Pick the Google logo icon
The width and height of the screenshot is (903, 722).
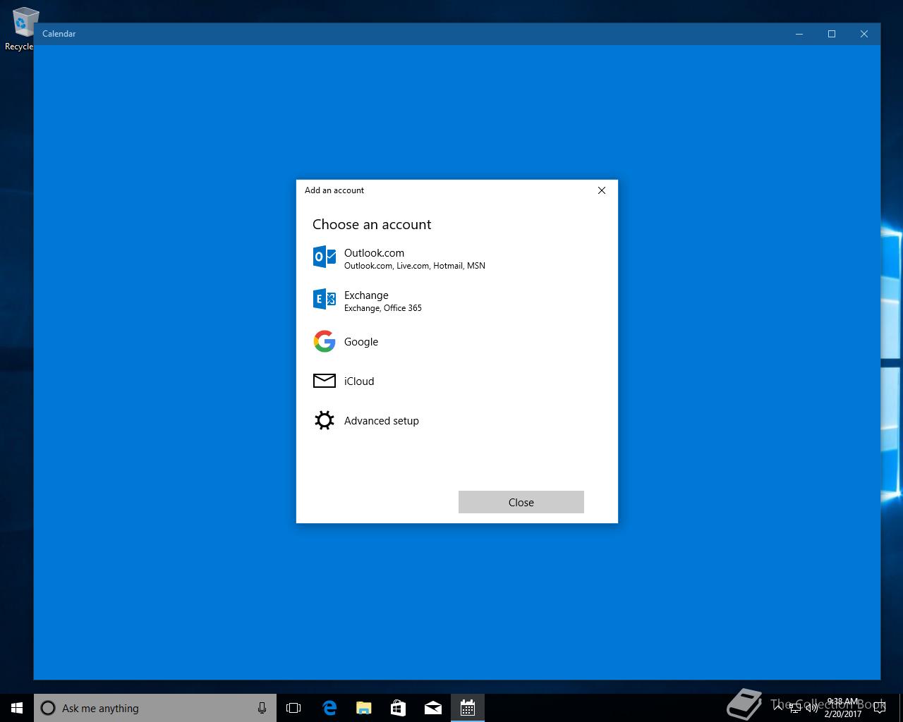325,341
